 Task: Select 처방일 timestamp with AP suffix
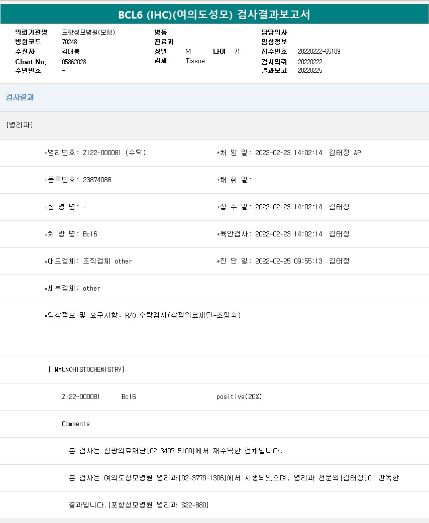(308, 153)
